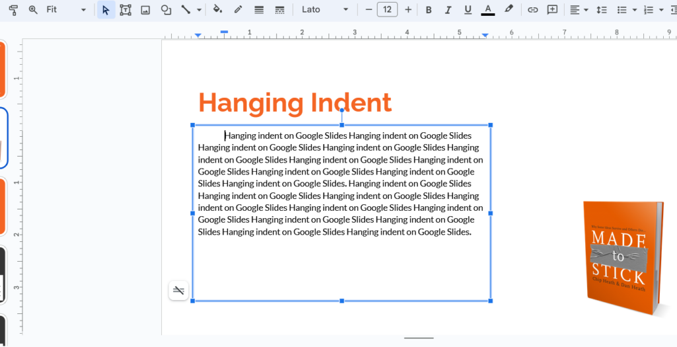Expand the line tool dropdown arrow
Viewport: 677px width, 347px height.
point(198,10)
